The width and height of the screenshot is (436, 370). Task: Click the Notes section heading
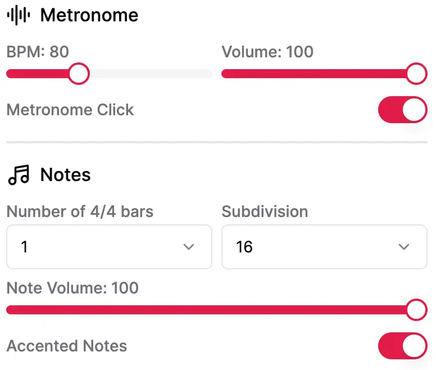[x=65, y=175]
